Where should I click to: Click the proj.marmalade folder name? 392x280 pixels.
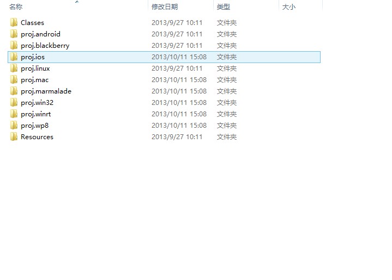46,91
